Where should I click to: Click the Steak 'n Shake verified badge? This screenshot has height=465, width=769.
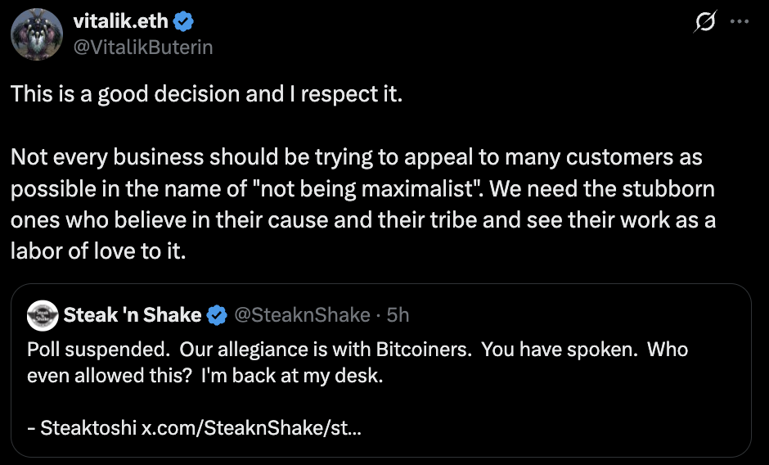click(217, 314)
